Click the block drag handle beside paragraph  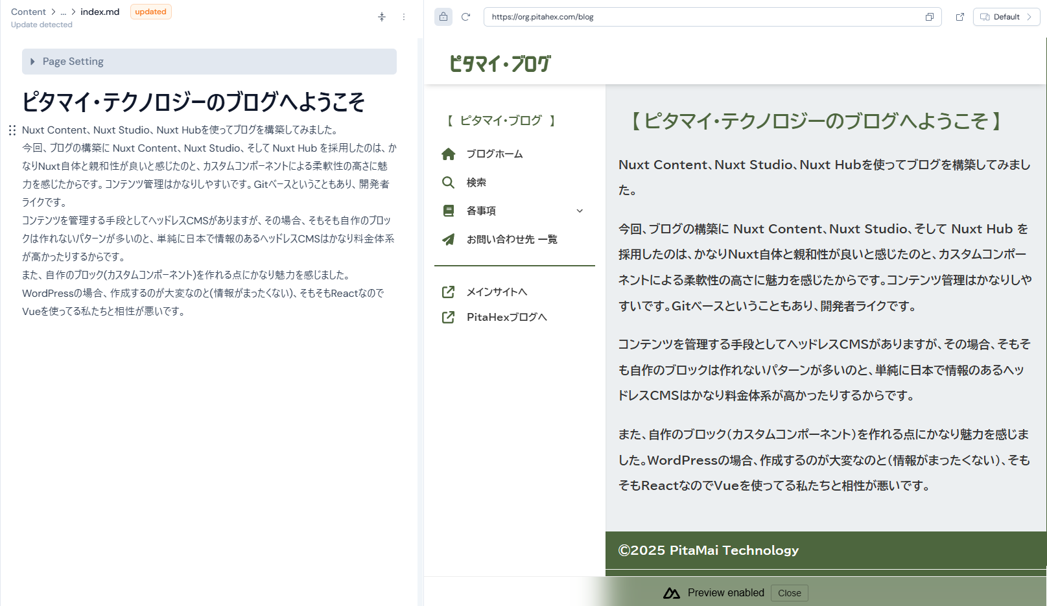[12, 130]
